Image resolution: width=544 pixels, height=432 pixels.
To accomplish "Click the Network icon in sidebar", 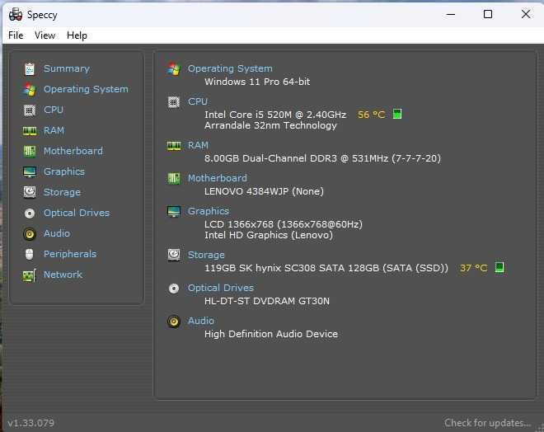I will click(30, 275).
